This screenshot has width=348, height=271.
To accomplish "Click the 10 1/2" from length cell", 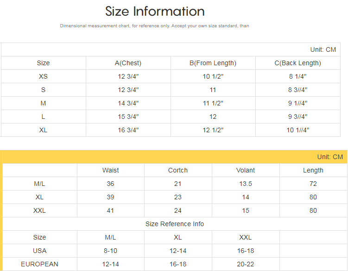I will tap(213, 76).
